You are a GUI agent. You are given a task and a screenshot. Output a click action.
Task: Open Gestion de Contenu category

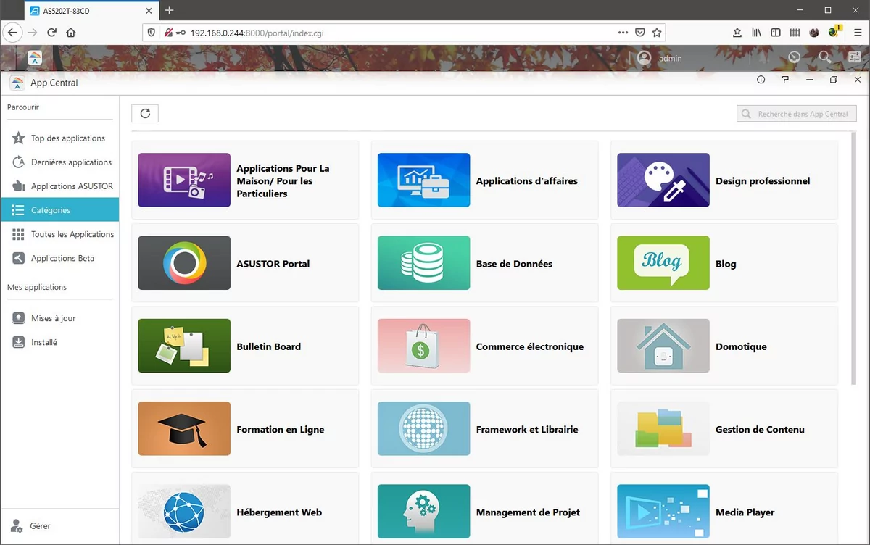click(x=724, y=428)
